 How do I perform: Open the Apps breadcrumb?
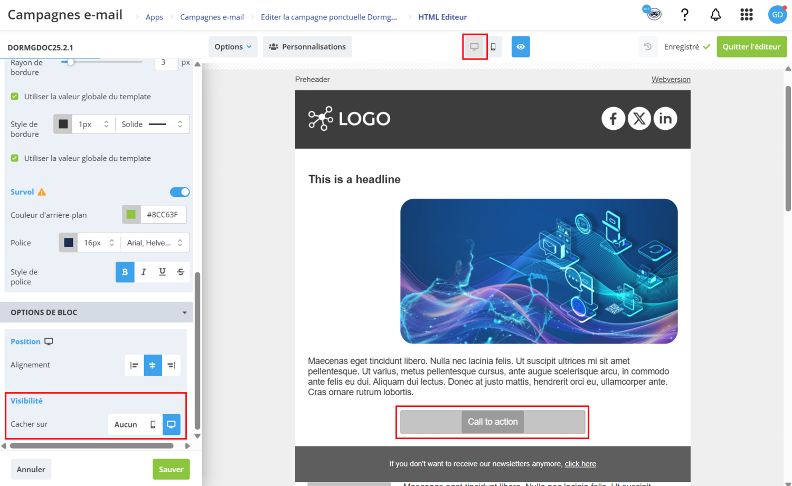pyautogui.click(x=154, y=17)
